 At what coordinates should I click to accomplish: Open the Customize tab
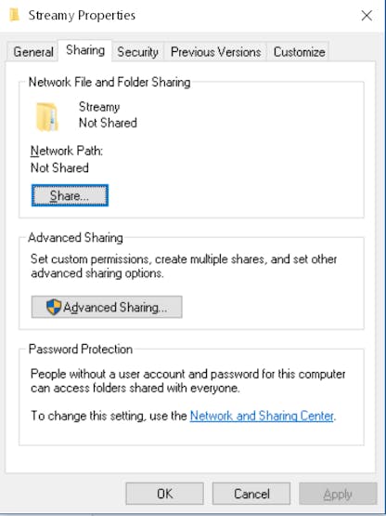299,52
